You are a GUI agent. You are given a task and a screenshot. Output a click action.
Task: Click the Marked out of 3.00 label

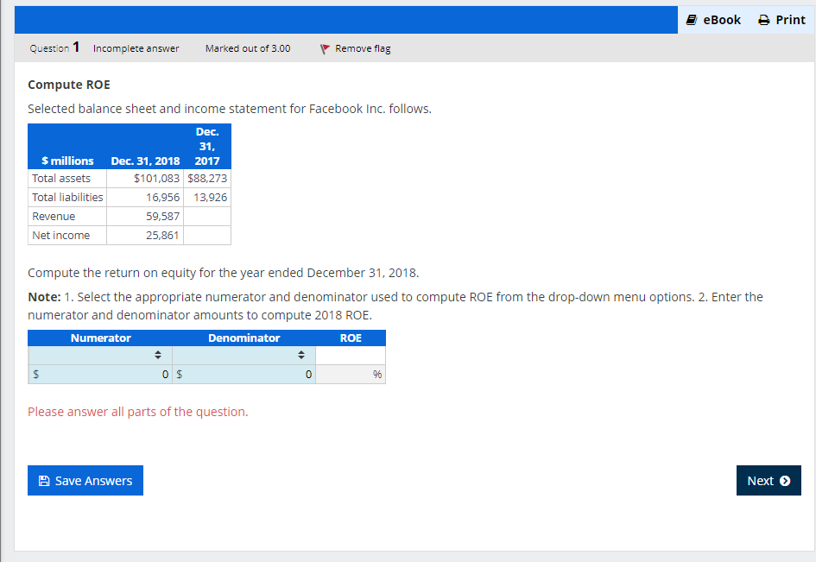point(248,49)
